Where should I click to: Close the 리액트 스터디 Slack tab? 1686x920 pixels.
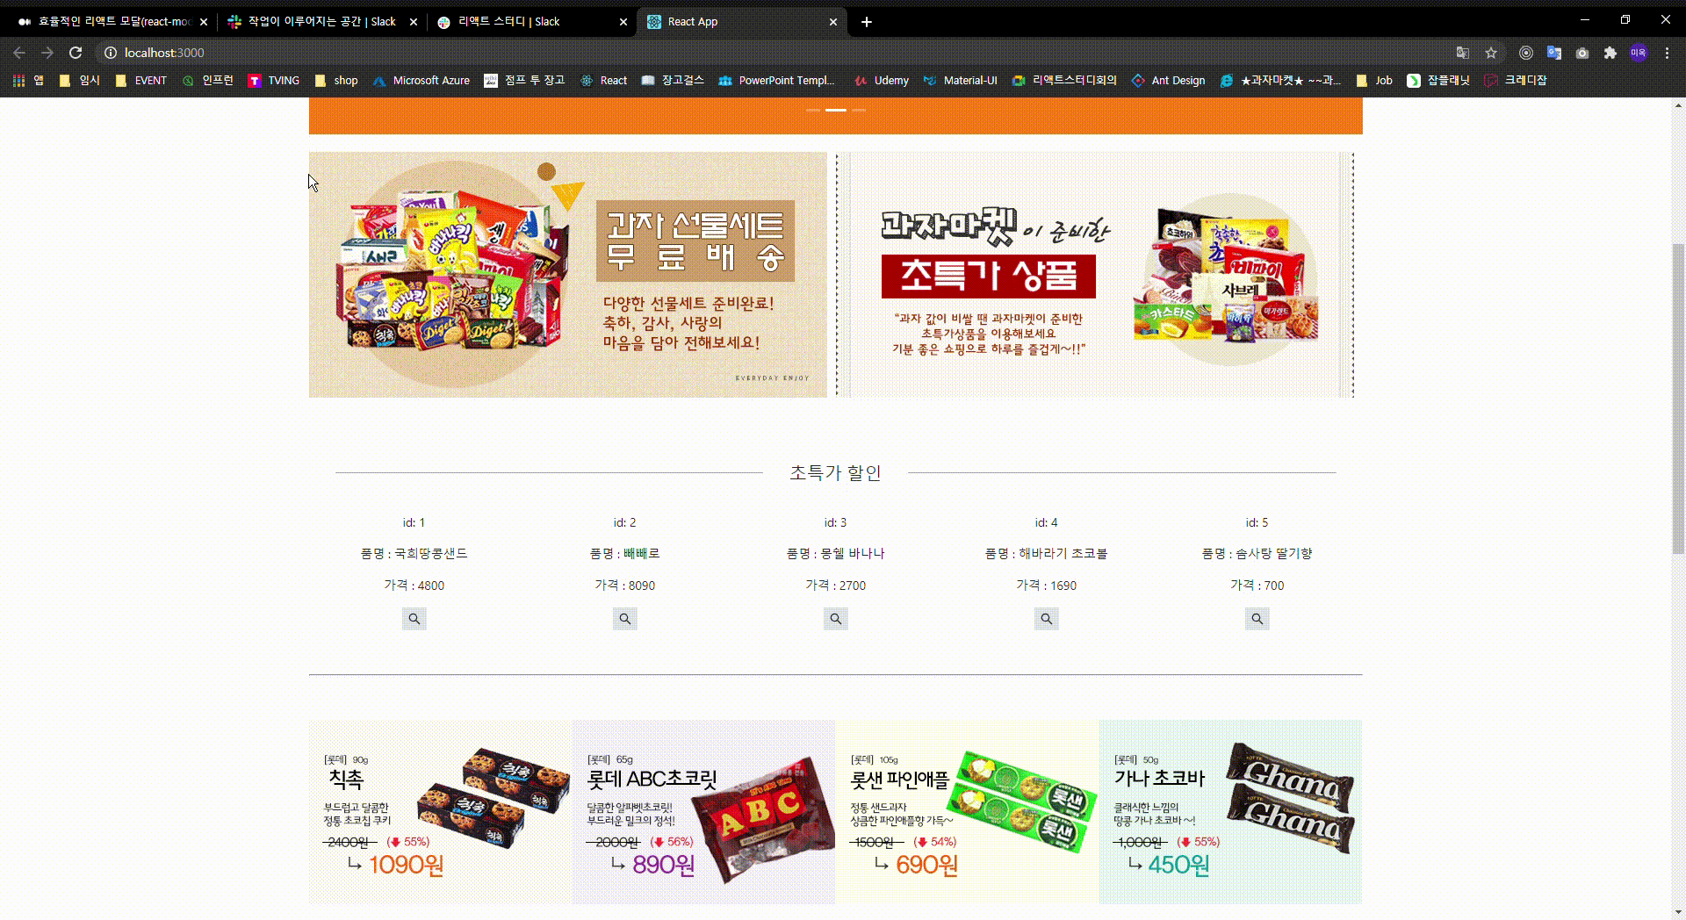coord(623,22)
